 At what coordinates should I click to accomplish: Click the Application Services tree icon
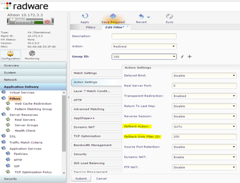click(3, 148)
